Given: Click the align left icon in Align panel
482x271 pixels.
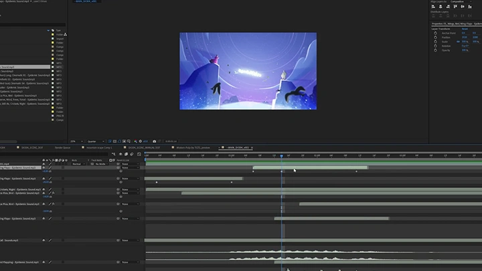Looking at the screenshot, I should (433, 7).
